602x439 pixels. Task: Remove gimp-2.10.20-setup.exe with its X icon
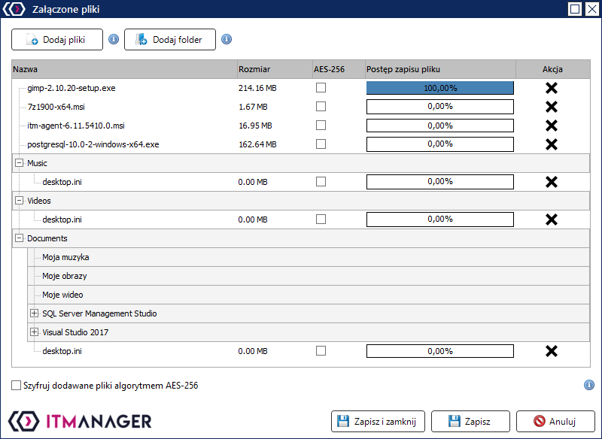coord(552,88)
